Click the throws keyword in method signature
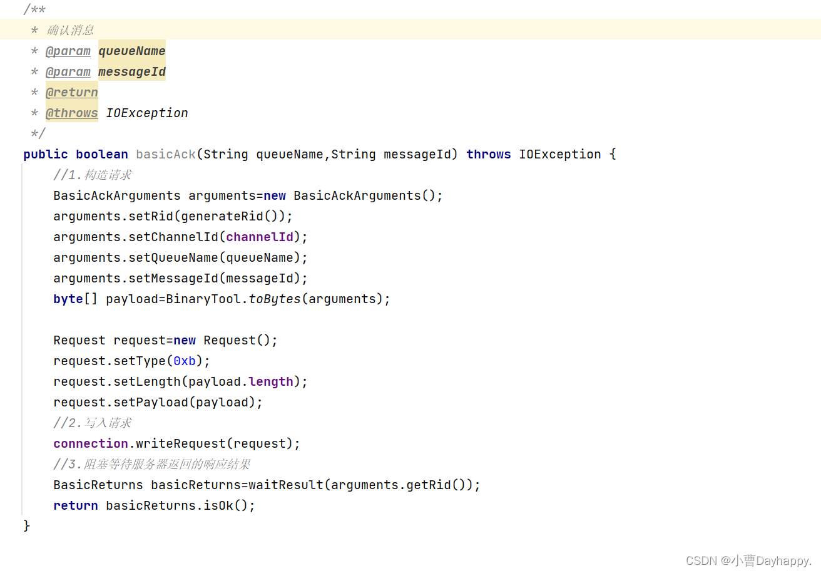 coord(489,154)
